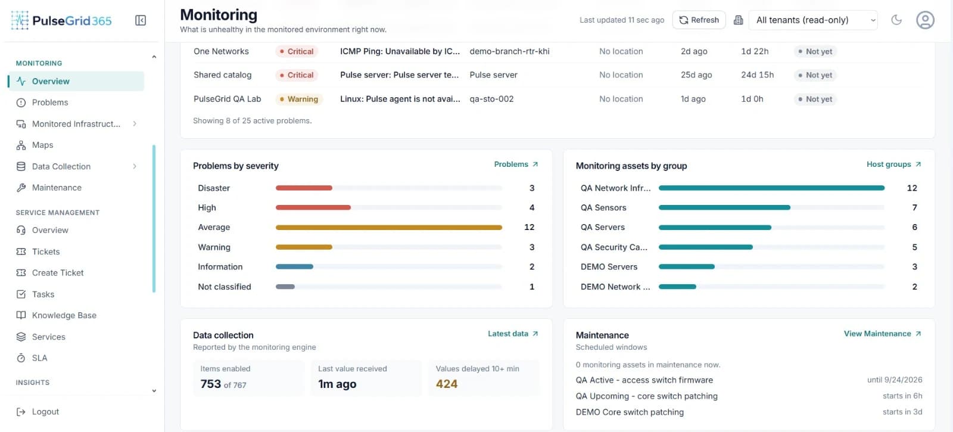Image resolution: width=953 pixels, height=432 pixels.
Task: Click QA Upcoming - core switch patching
Action: [646, 396]
